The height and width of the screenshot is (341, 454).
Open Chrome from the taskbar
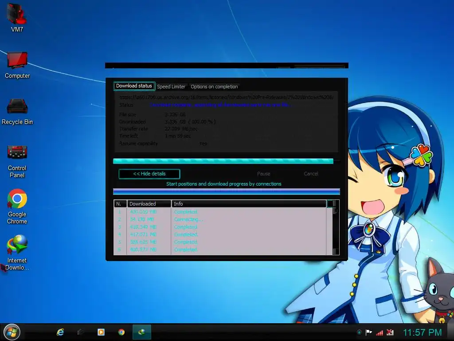(121, 332)
